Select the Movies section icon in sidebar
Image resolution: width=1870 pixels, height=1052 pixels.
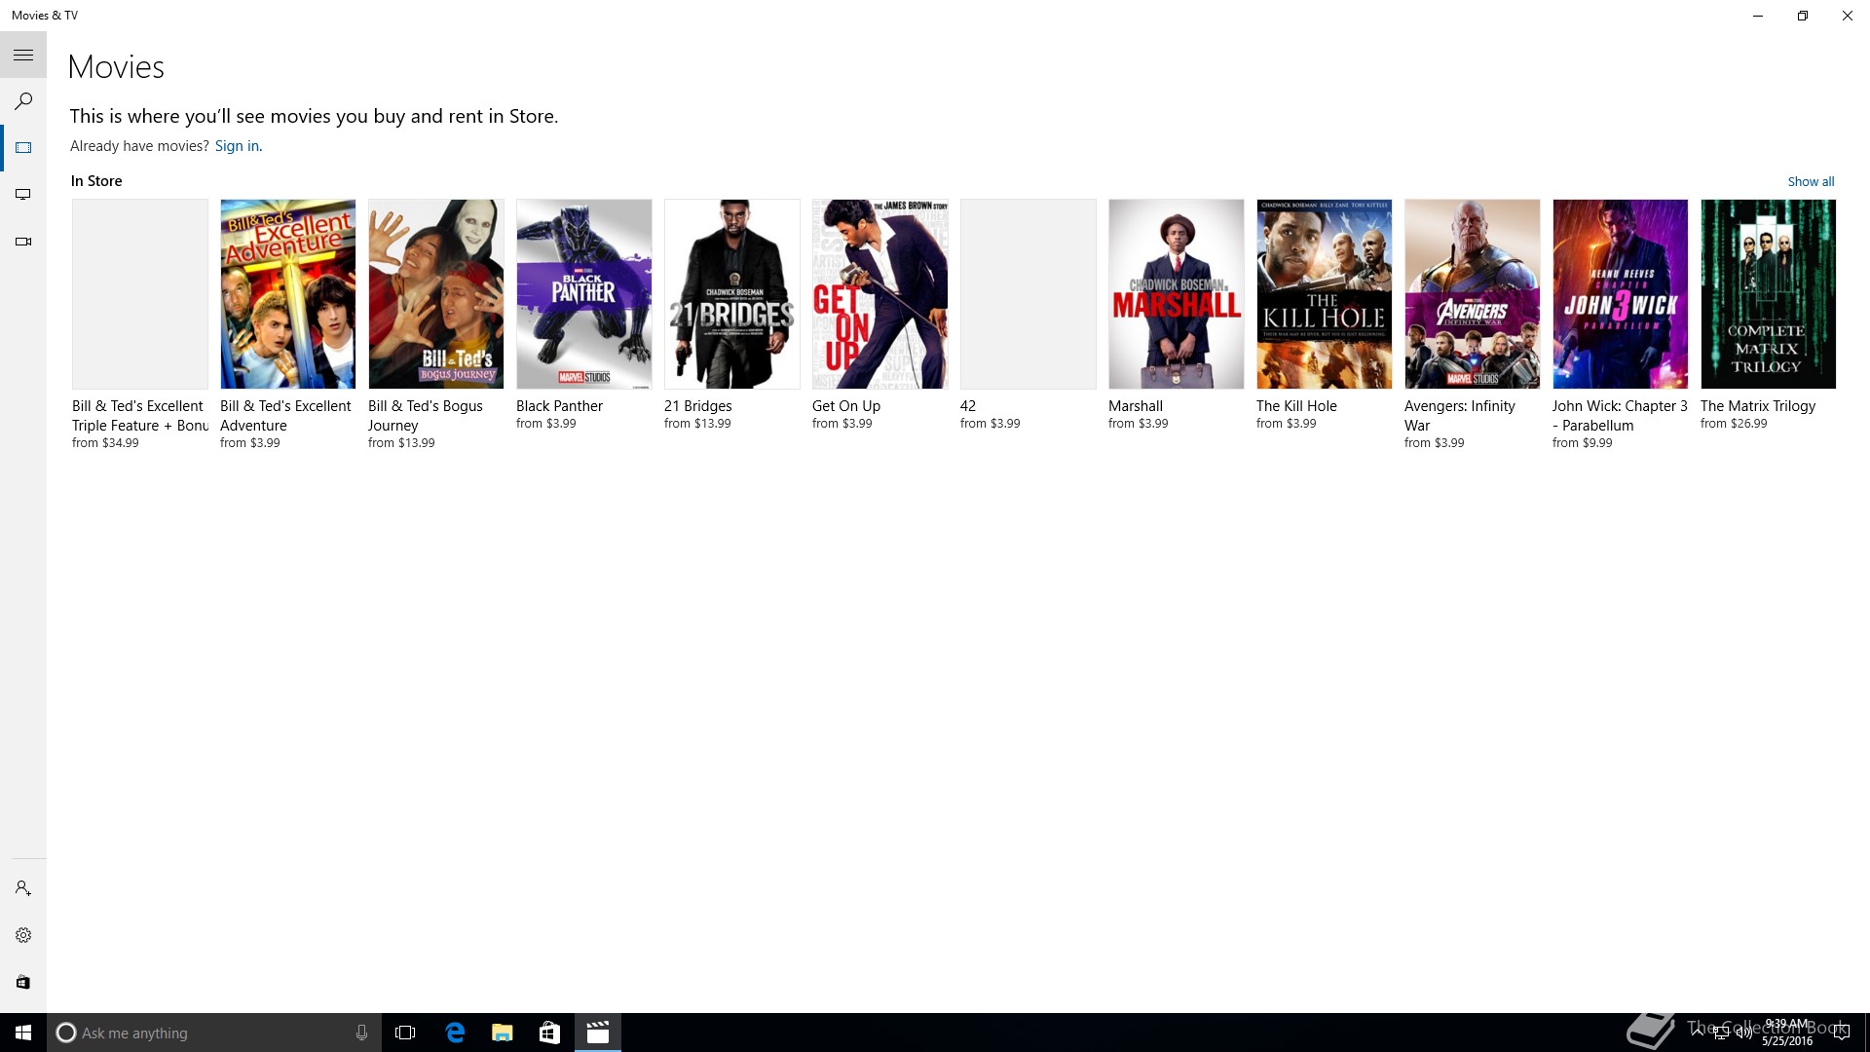[23, 148]
